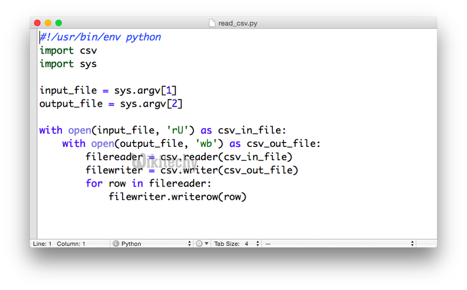Click the Line: 1 status indicator

pyautogui.click(x=42, y=244)
